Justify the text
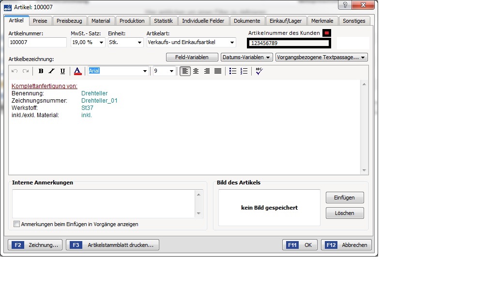 click(218, 71)
